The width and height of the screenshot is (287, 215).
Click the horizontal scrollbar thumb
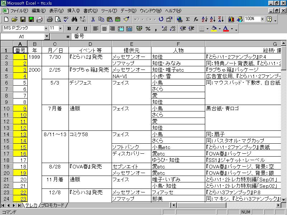coord(202,205)
